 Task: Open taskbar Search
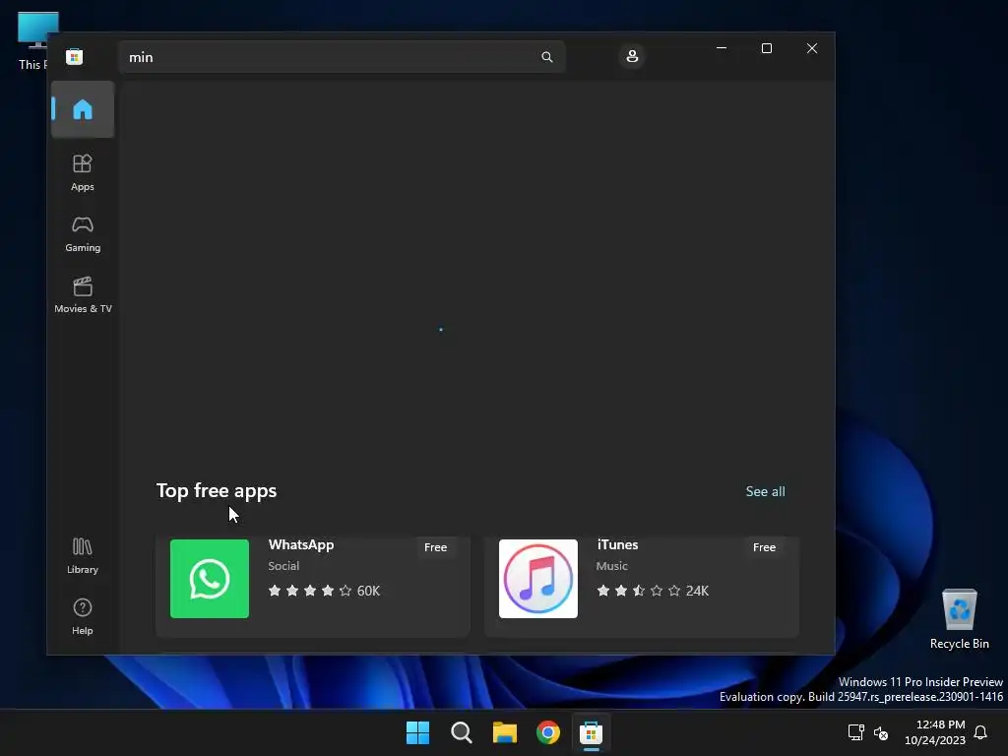click(x=462, y=732)
